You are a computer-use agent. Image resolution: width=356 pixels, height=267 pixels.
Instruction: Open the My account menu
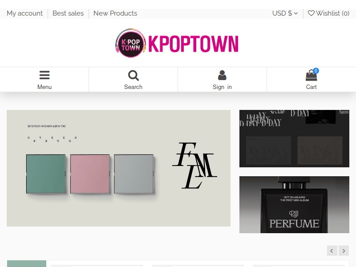(24, 13)
